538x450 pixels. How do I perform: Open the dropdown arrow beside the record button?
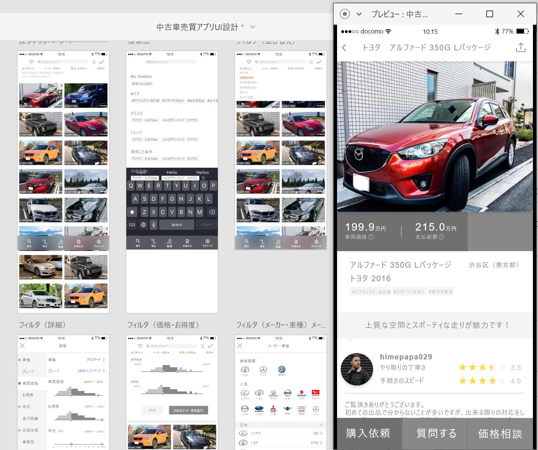click(359, 14)
